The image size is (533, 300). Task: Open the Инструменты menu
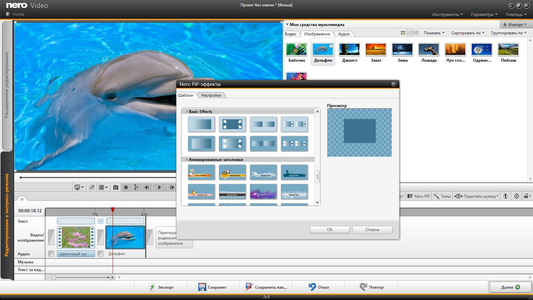[x=447, y=14]
